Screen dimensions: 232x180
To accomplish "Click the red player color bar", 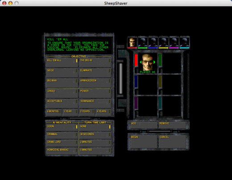I will tap(136, 60).
